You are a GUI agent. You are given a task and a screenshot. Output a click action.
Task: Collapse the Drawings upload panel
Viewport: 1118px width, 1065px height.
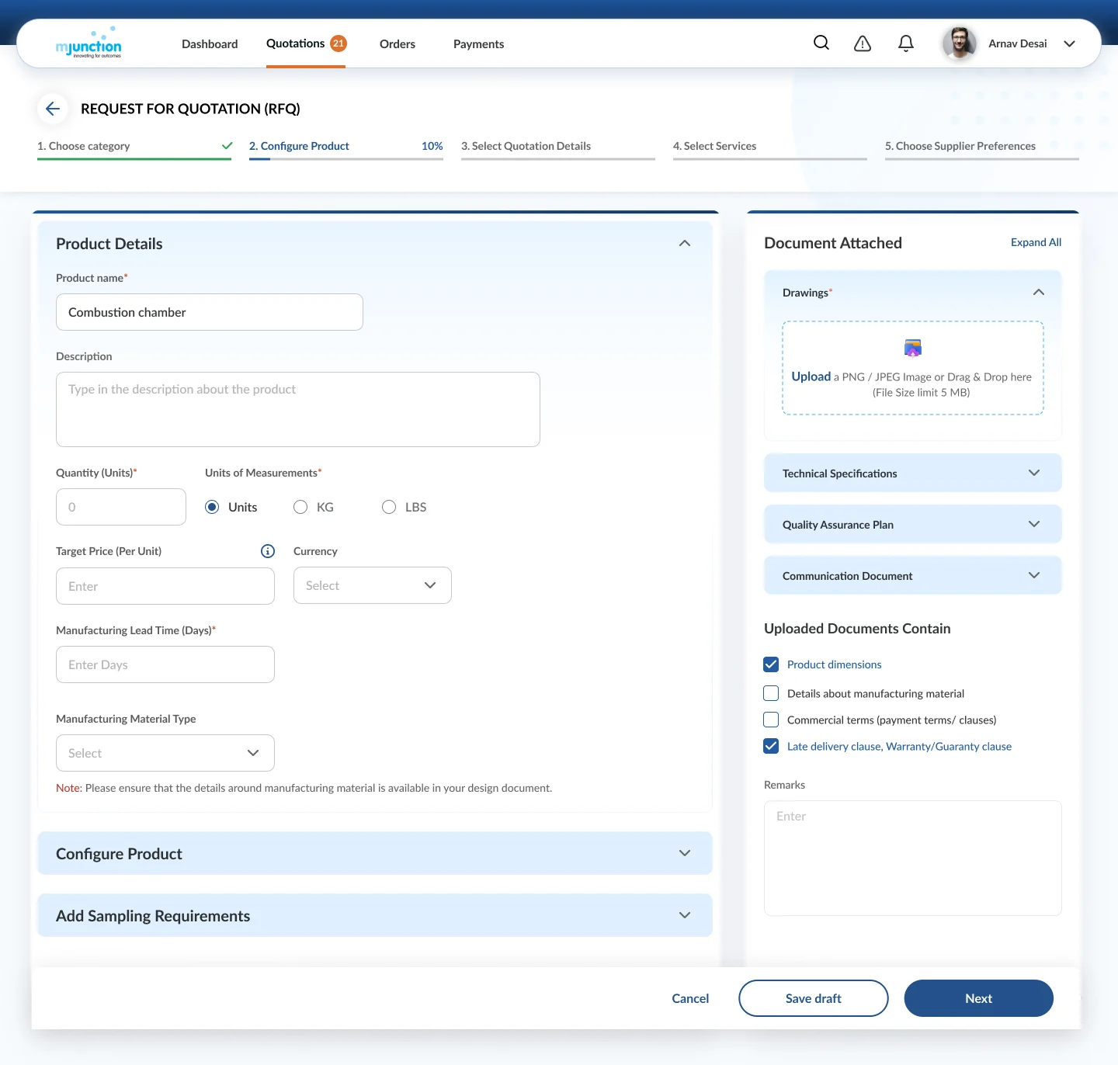point(1039,293)
